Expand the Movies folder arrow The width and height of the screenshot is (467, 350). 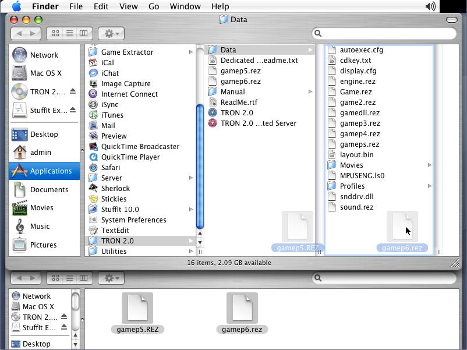[430, 165]
